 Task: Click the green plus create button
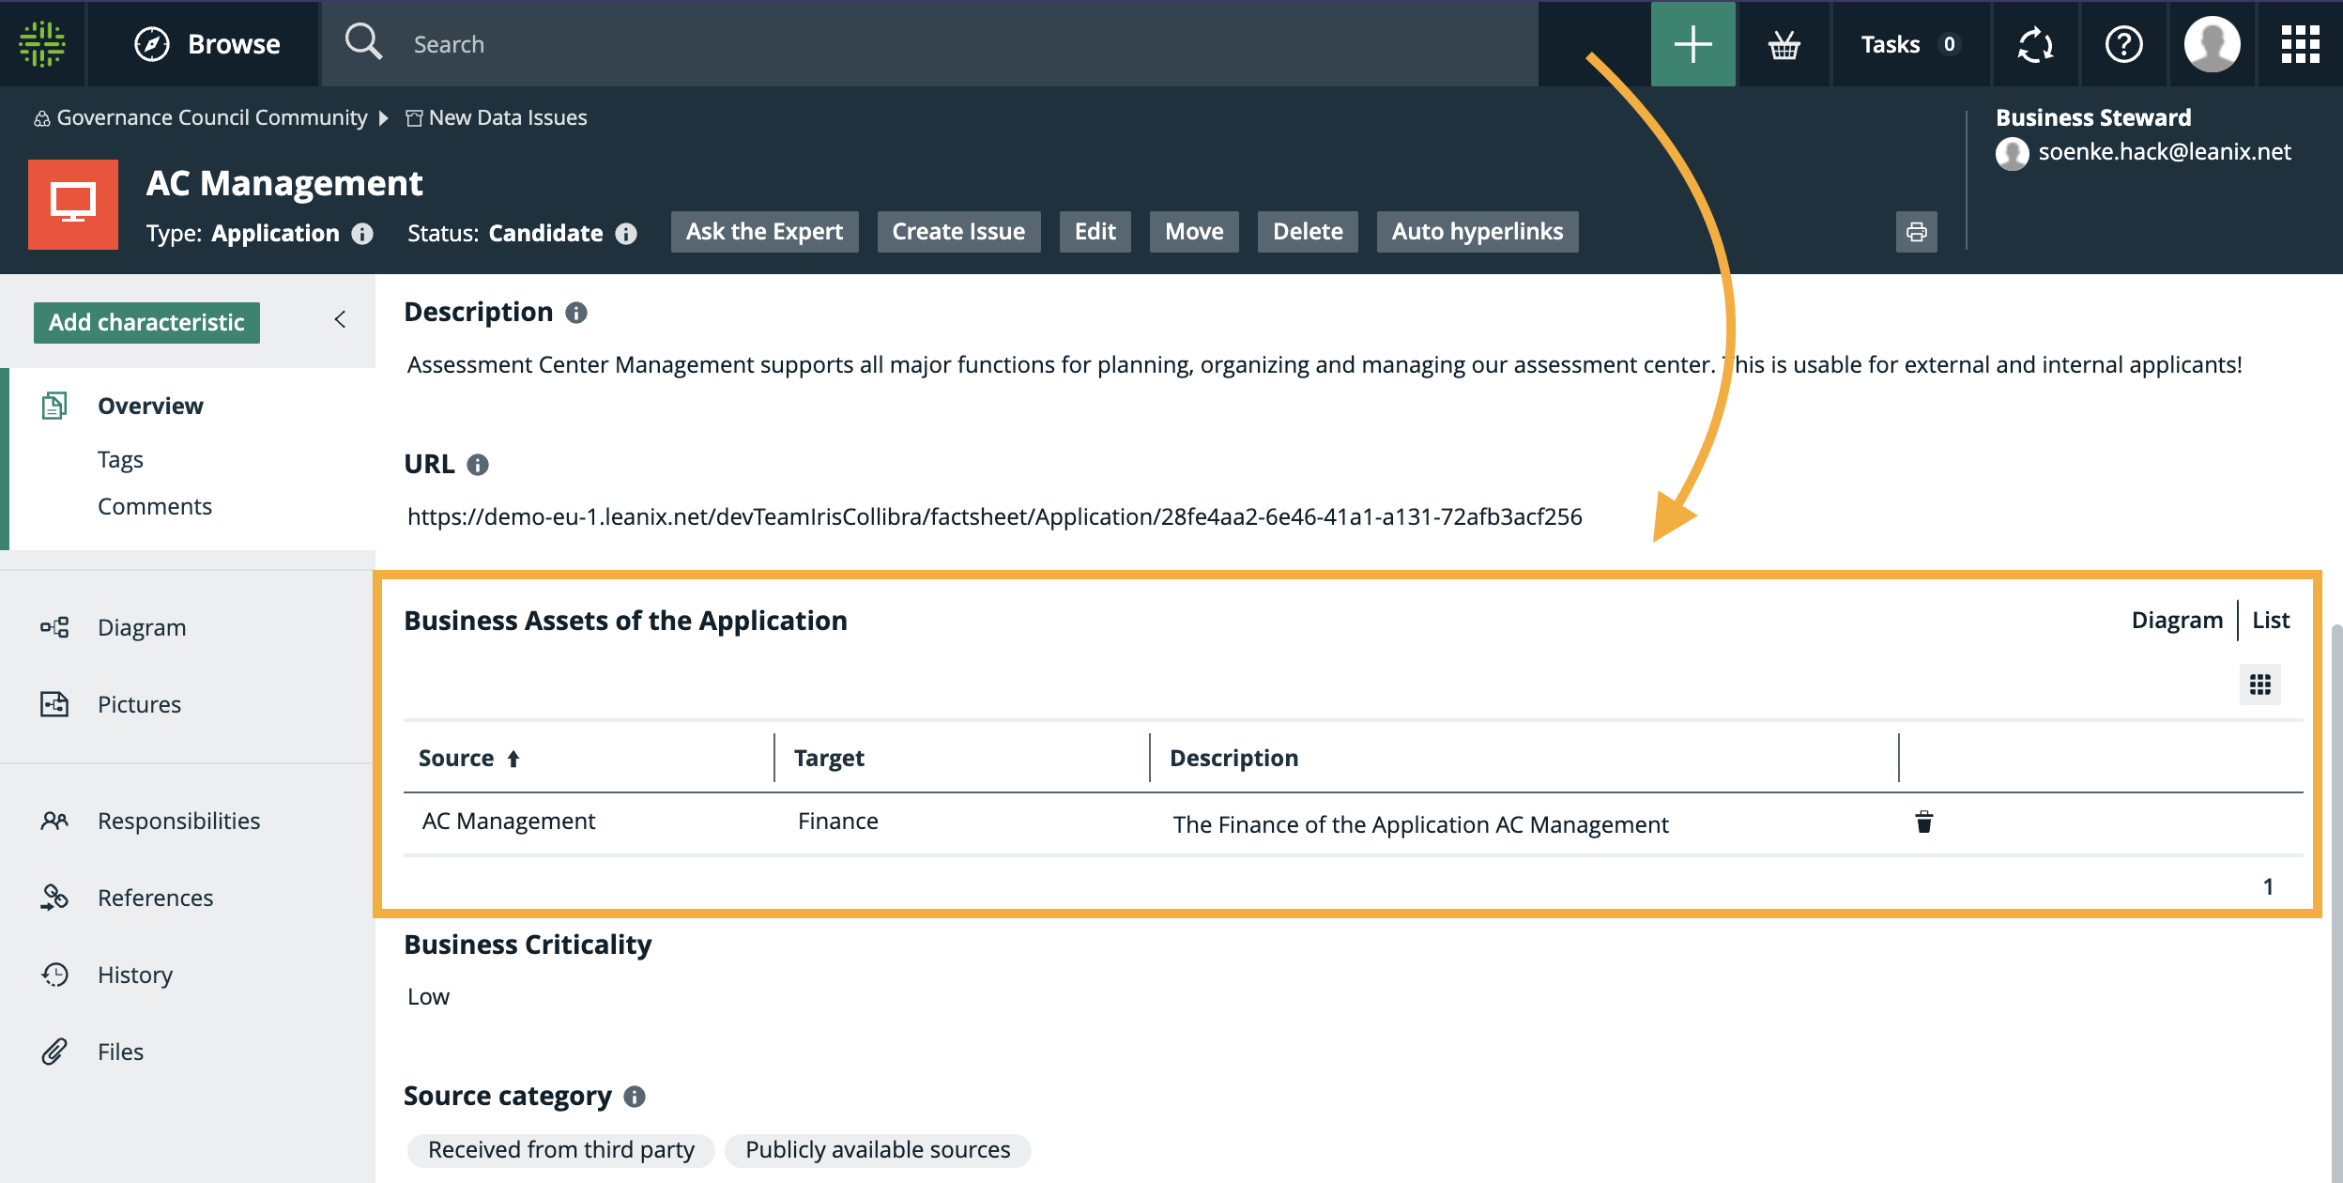[x=1692, y=44]
